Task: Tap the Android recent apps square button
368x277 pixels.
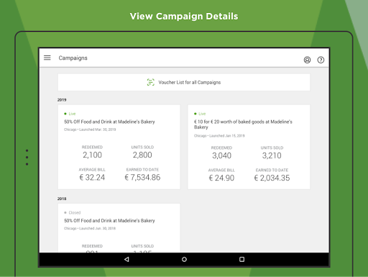Action: click(x=241, y=259)
